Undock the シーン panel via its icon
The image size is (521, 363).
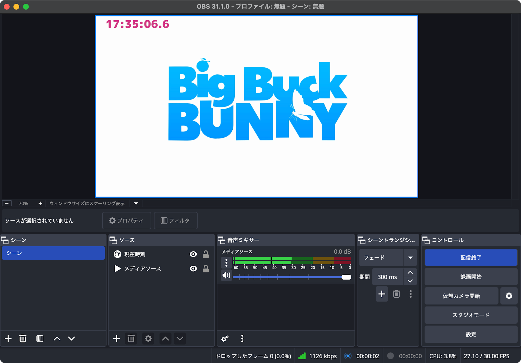[5, 240]
